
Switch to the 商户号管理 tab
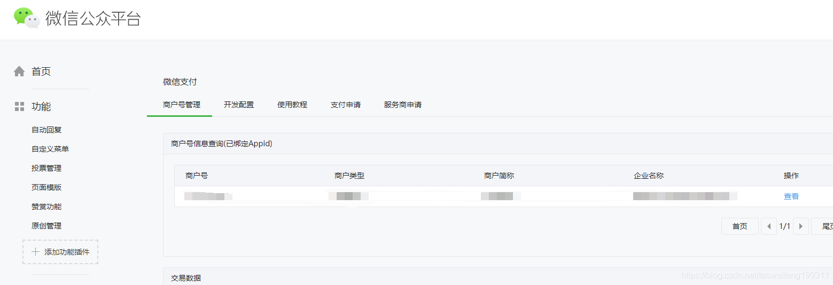(182, 105)
